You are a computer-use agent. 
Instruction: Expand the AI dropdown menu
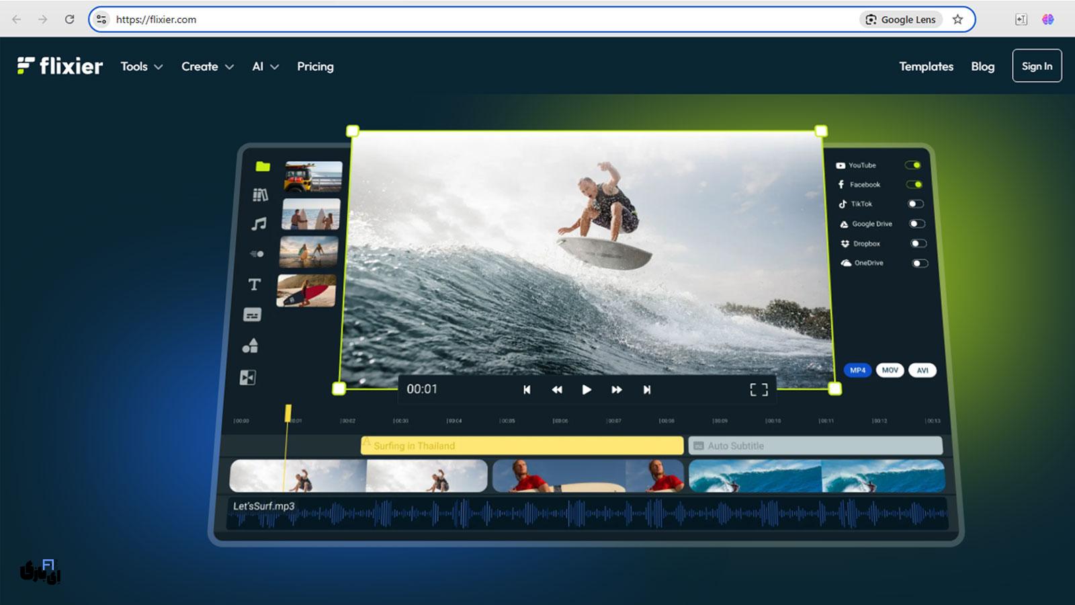[265, 67]
